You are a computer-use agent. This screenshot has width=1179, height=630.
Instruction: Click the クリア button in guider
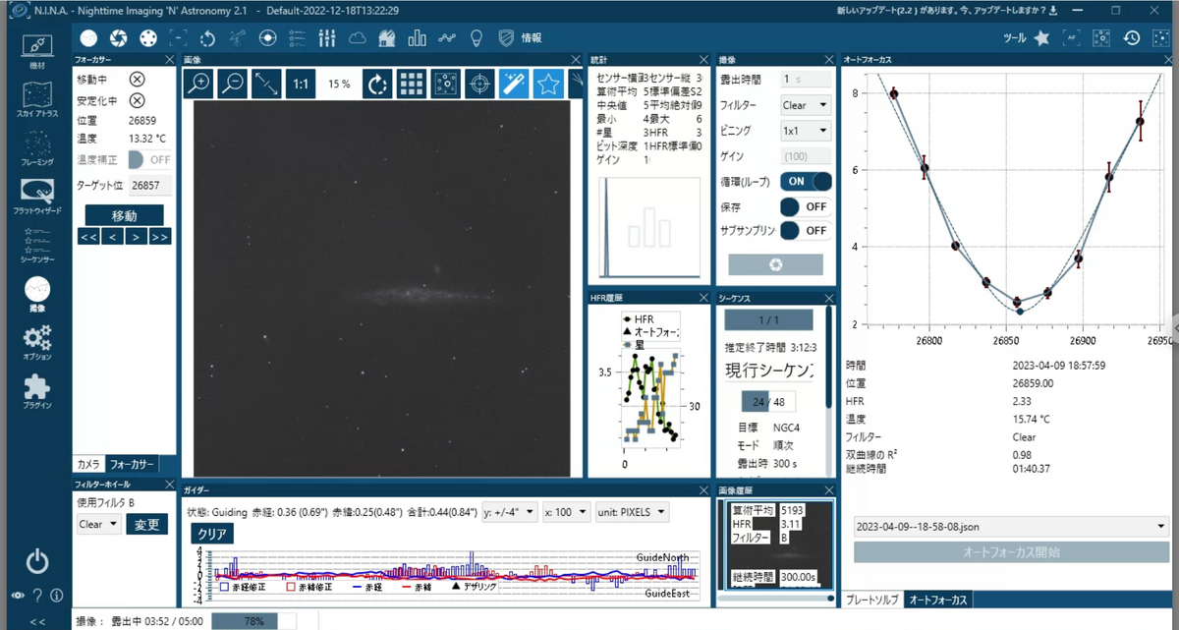pyautogui.click(x=213, y=535)
